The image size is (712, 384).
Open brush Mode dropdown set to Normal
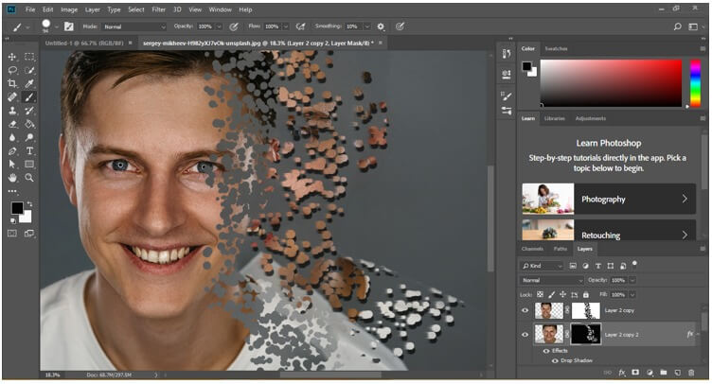[x=134, y=26]
